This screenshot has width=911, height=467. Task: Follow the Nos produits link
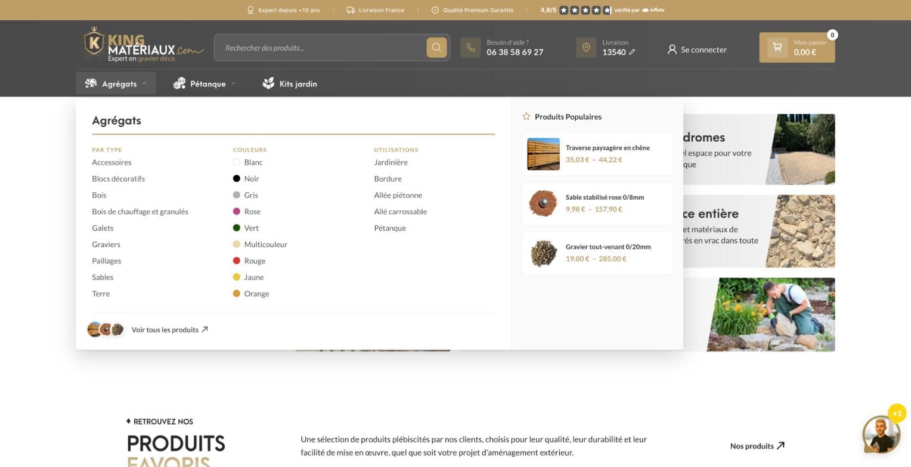[757, 446]
